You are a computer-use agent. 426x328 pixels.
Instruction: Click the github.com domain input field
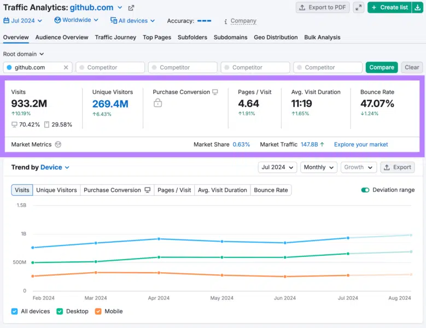pyautogui.click(x=38, y=67)
